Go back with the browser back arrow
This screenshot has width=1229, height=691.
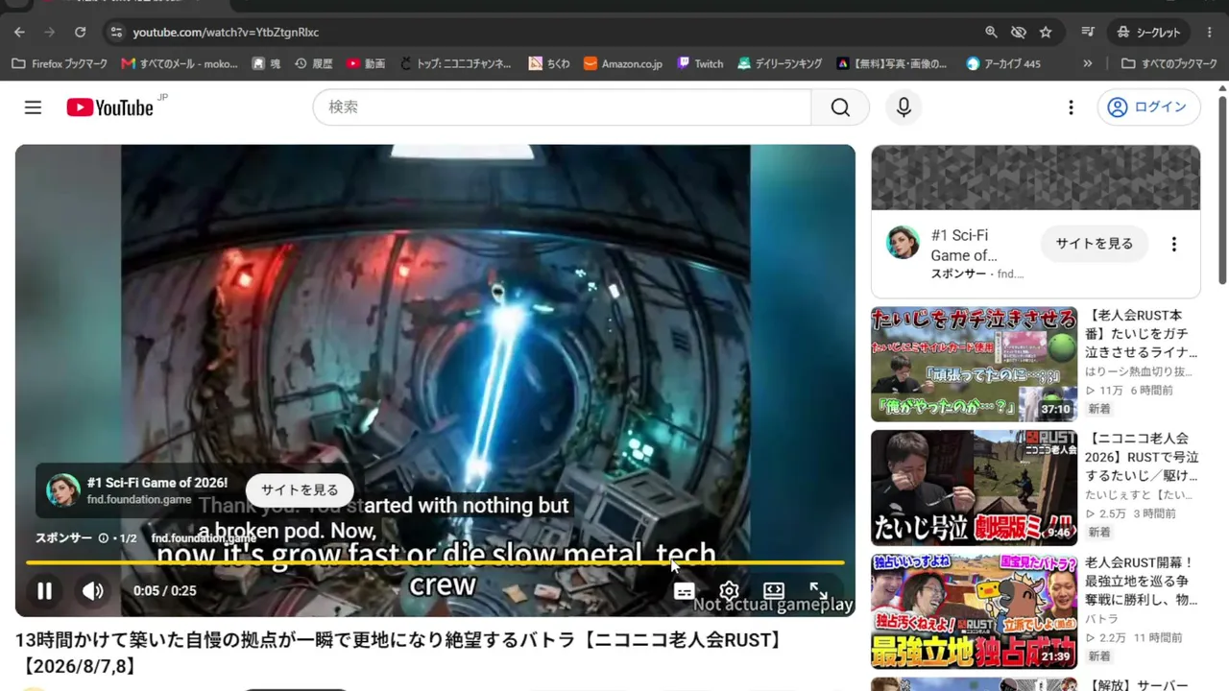(x=19, y=32)
